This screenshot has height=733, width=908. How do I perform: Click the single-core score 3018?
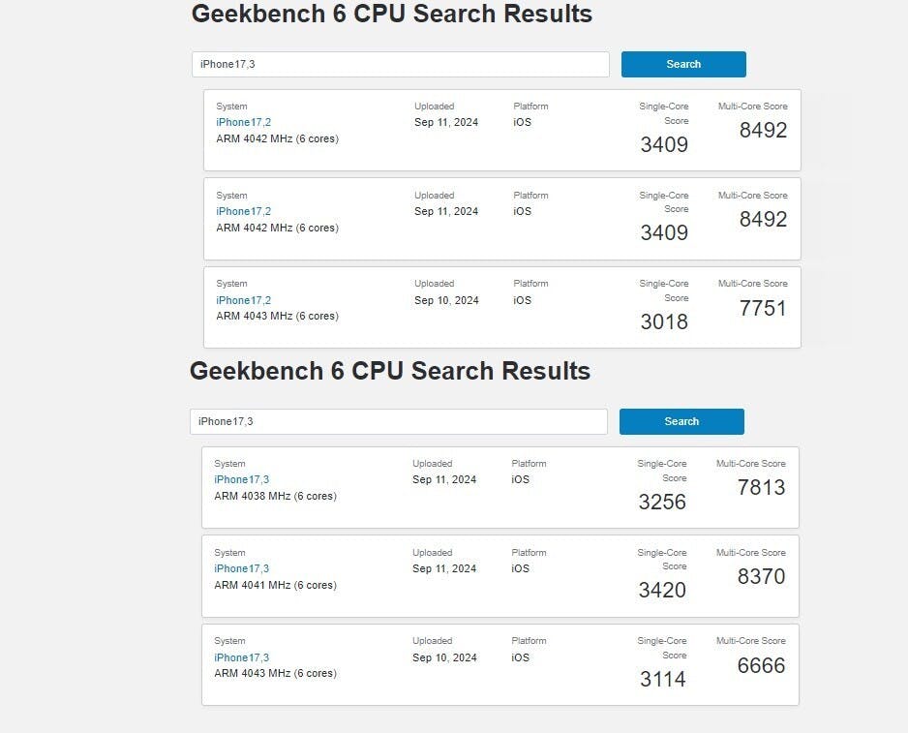664,321
